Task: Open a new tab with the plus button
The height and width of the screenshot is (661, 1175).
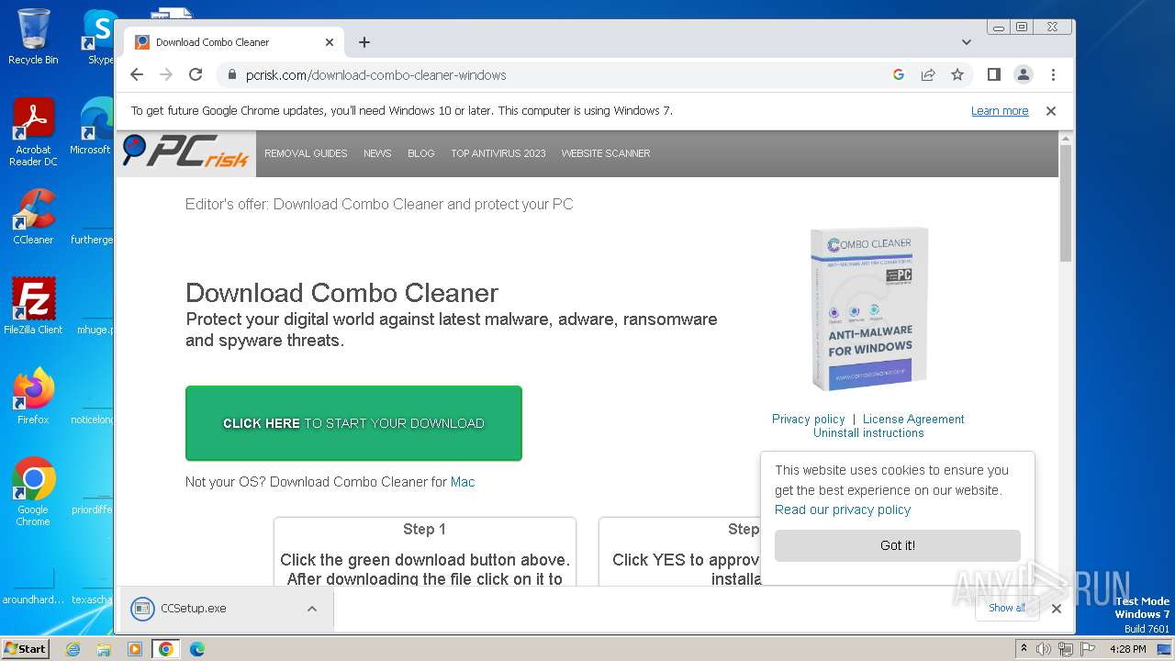Action: coord(364,42)
